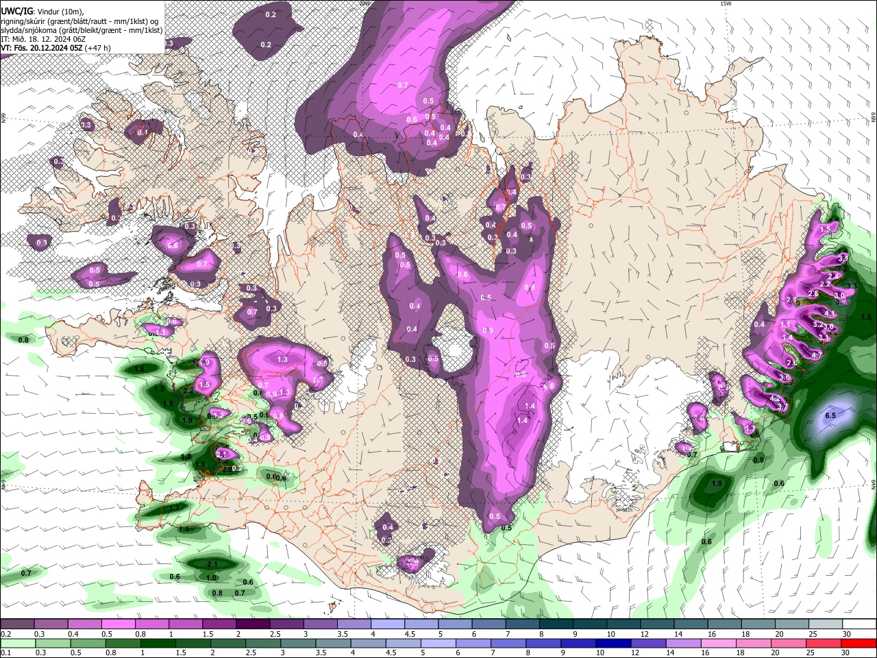Click the 'IT: Mið. 18. 12. 2024 06Z' line

click(x=43, y=39)
